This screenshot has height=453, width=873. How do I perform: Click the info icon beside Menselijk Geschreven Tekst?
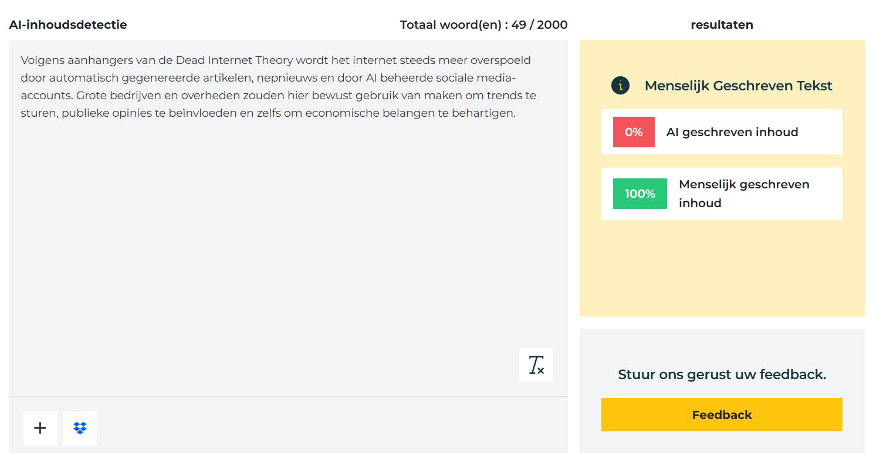[620, 86]
